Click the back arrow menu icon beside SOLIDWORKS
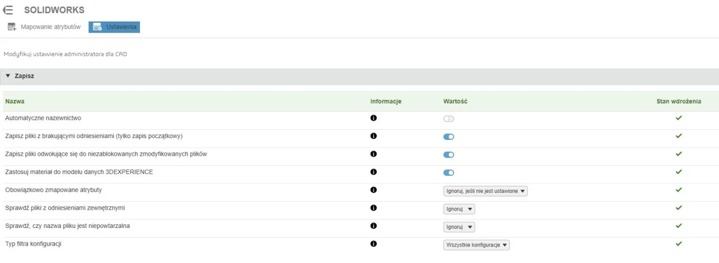 pos(8,10)
